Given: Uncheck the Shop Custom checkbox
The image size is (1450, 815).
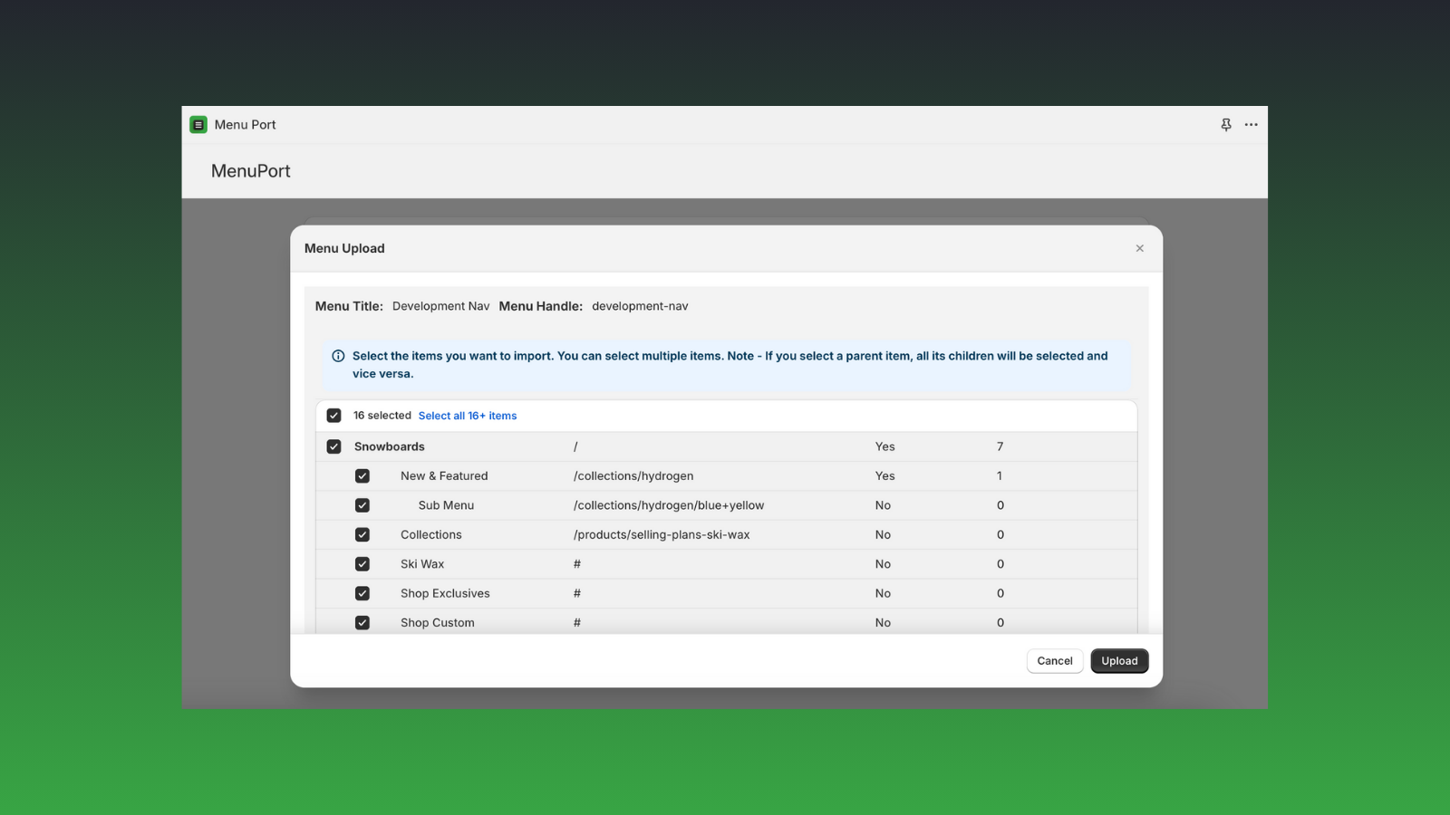Looking at the screenshot, I should click(362, 623).
